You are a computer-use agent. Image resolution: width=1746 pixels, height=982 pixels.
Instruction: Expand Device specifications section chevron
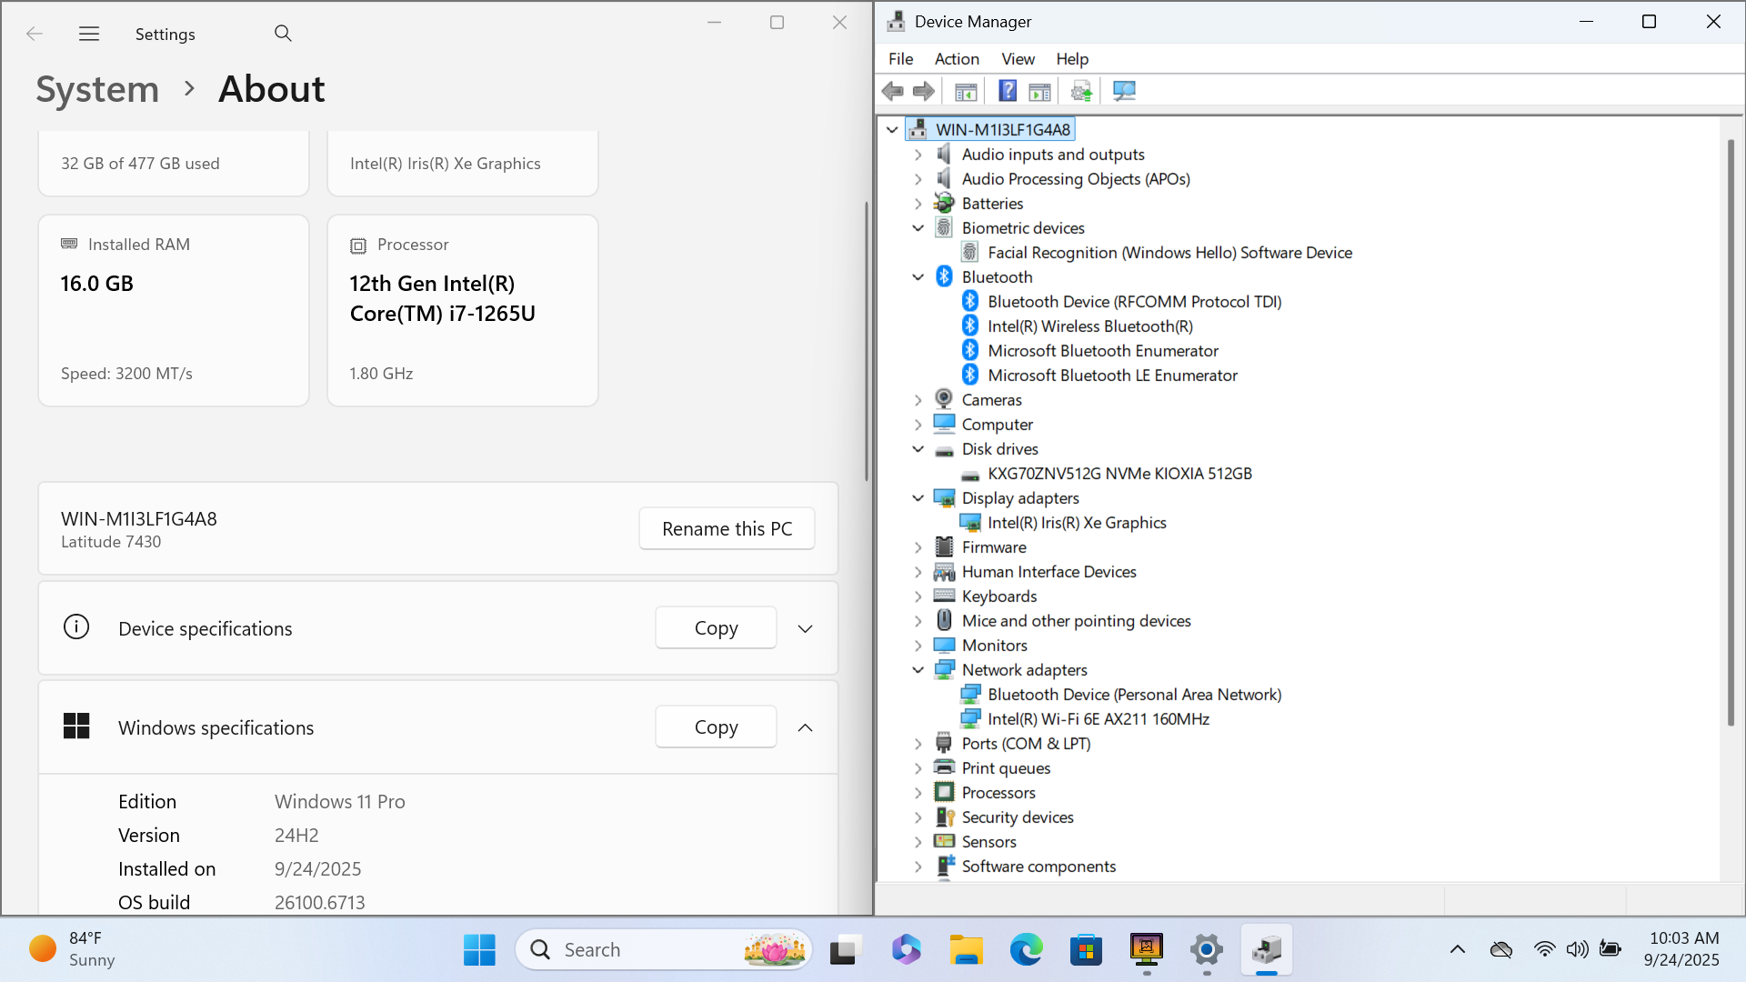(805, 628)
